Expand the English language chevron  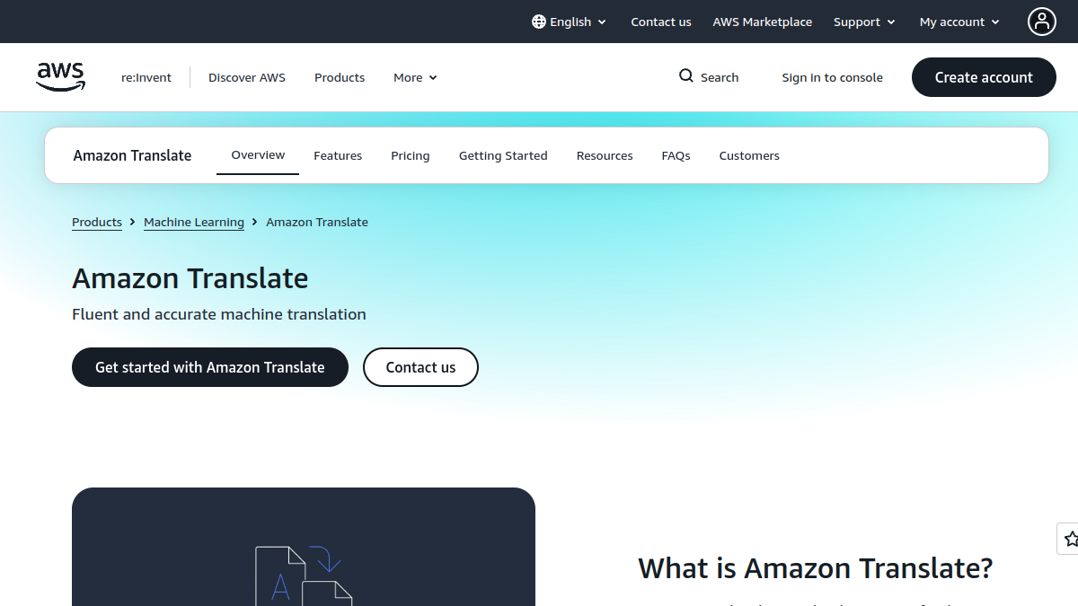(602, 22)
